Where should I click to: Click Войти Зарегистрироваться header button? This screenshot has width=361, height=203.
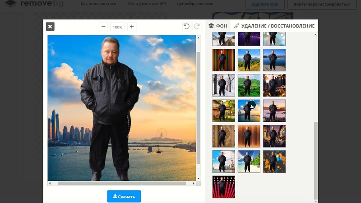click(x=322, y=4)
